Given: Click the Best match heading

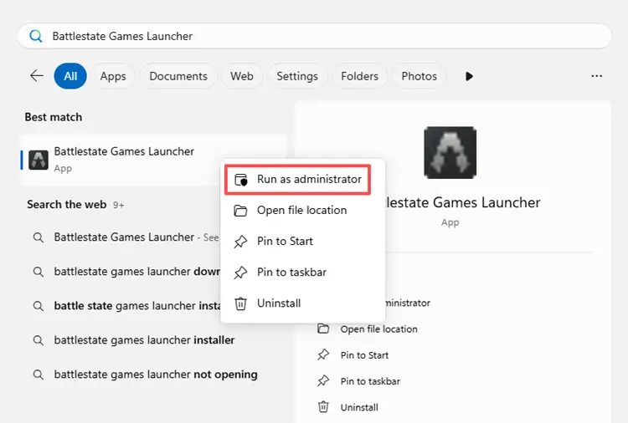Looking at the screenshot, I should click(x=54, y=117).
